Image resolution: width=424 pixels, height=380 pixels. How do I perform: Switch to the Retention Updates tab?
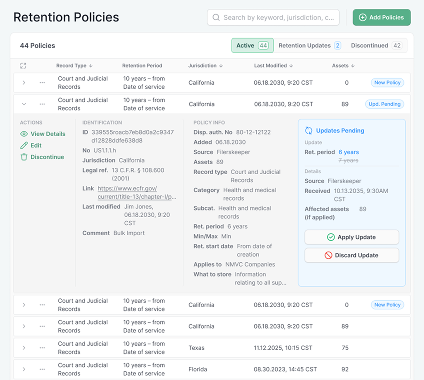point(310,45)
